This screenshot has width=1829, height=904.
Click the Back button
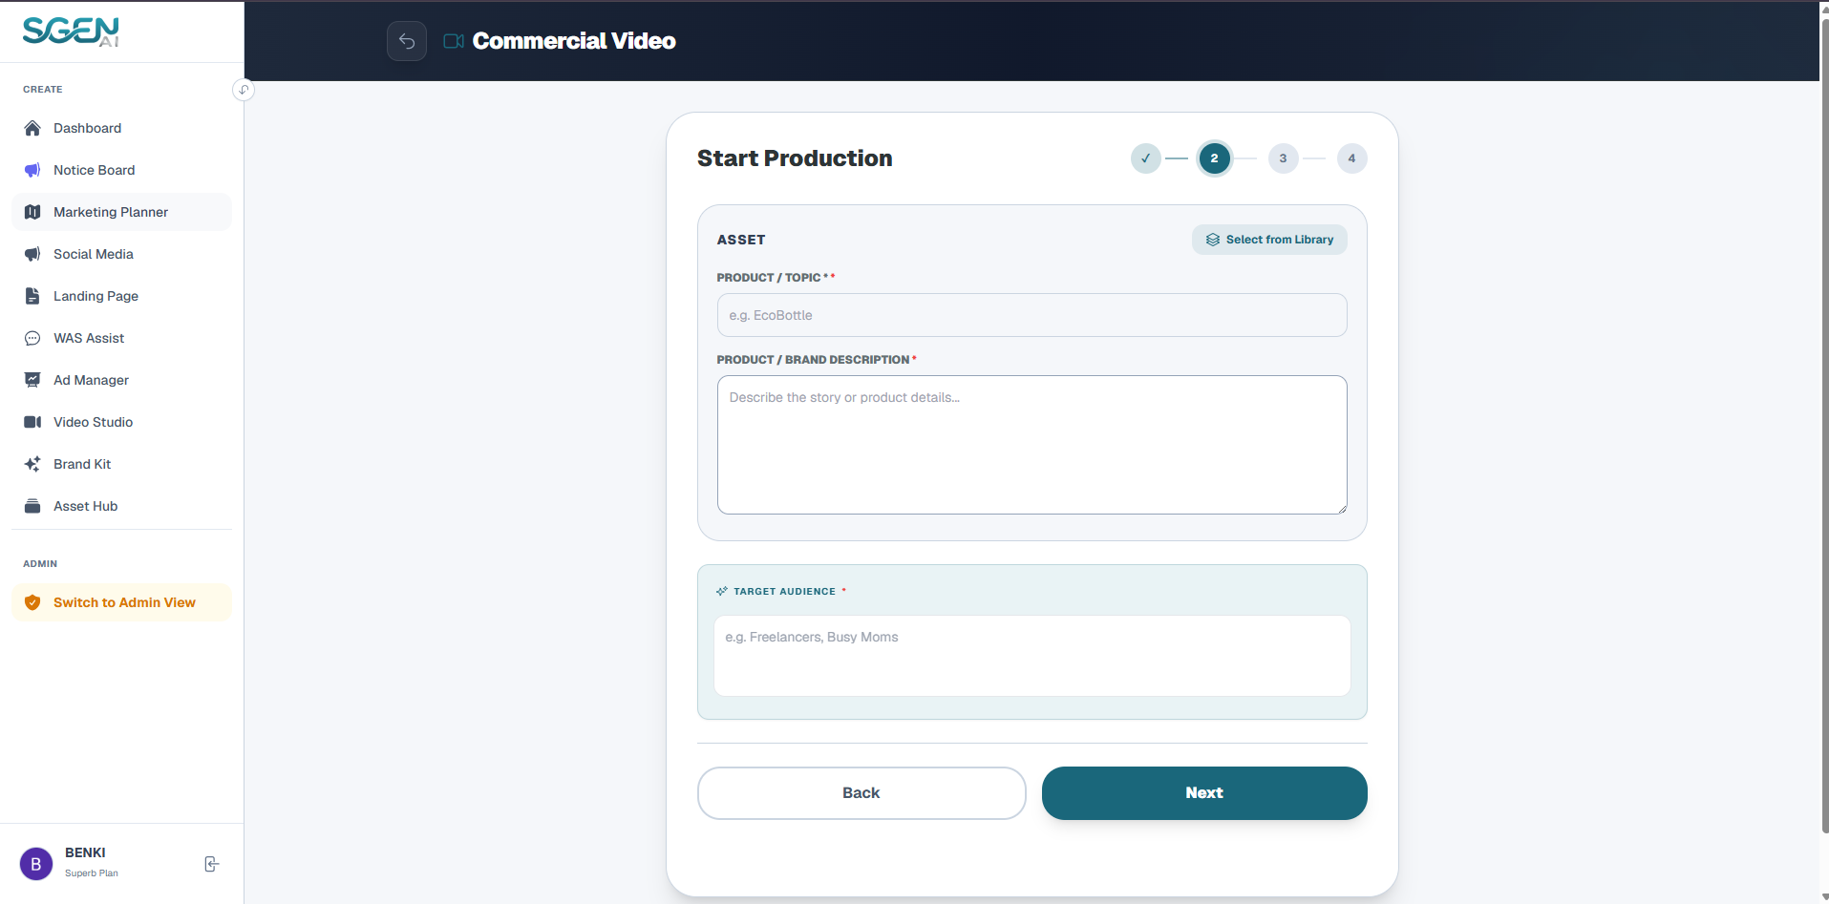861,793
